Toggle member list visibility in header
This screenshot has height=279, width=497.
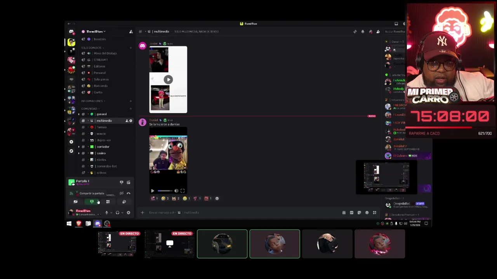pos(378,32)
